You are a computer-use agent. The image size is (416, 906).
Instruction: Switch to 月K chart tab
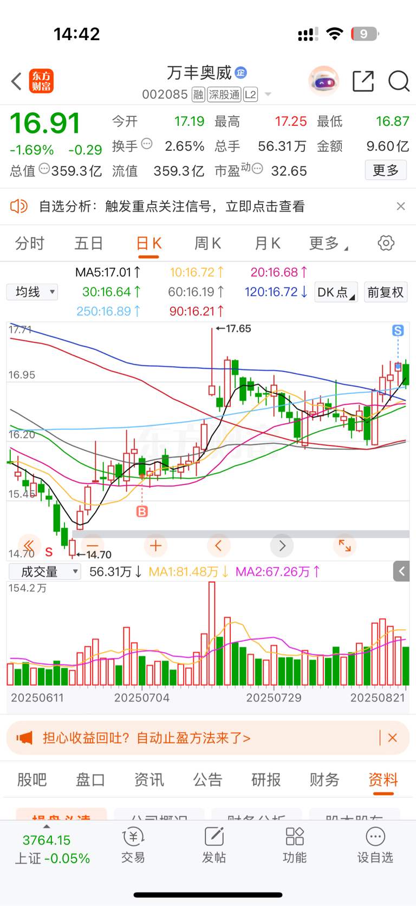[267, 243]
